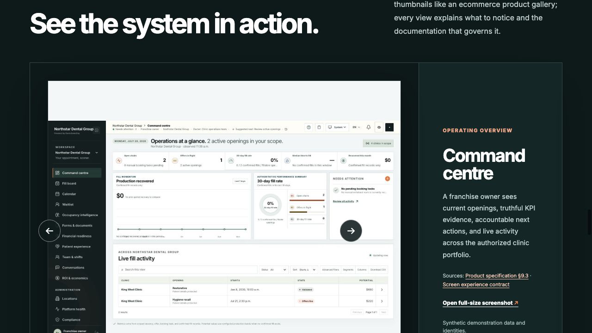The image size is (592, 333).
Task: Open full-size screenshot link
Action: (x=481, y=303)
